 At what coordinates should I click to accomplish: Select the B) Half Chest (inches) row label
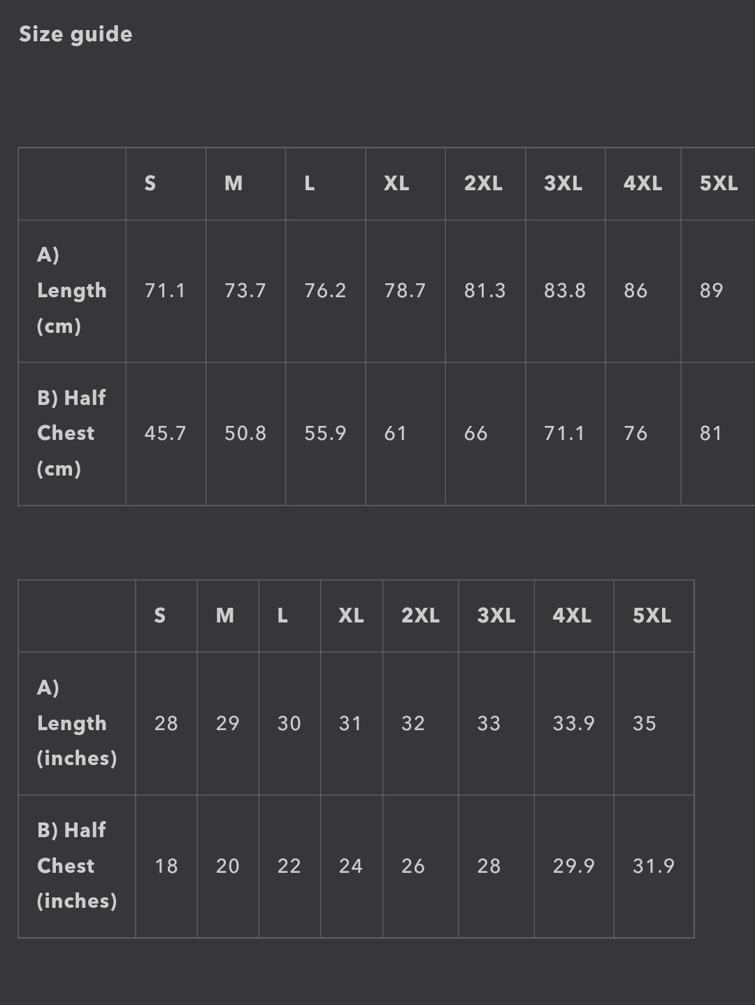(76, 865)
